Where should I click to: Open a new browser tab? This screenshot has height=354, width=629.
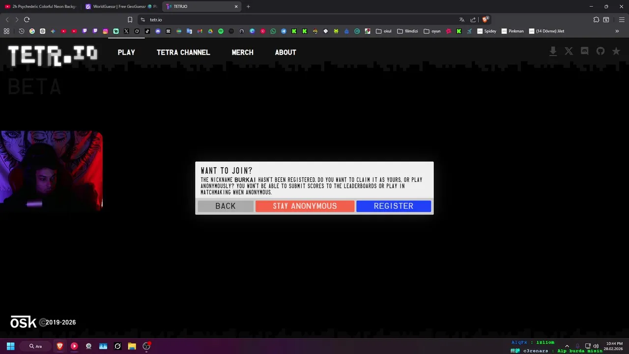[248, 6]
